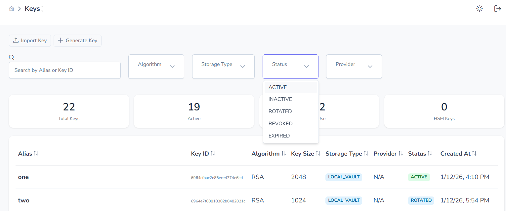
Task: Sort by Created At arrows icon
Action: click(x=474, y=154)
